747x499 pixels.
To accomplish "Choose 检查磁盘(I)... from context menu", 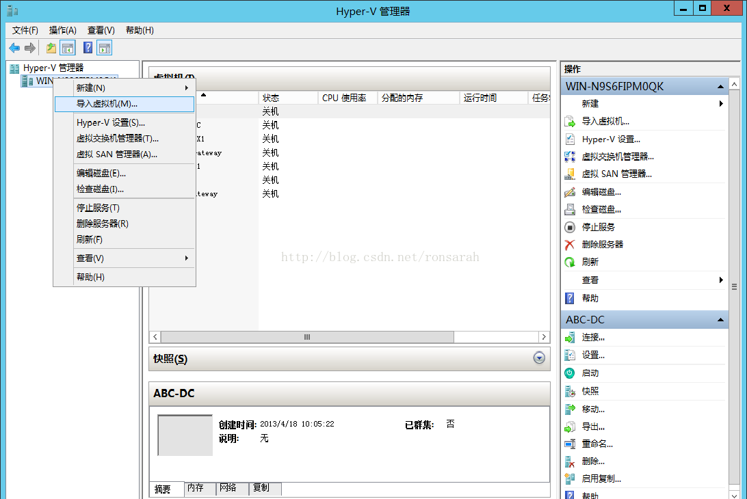I will (124, 189).
